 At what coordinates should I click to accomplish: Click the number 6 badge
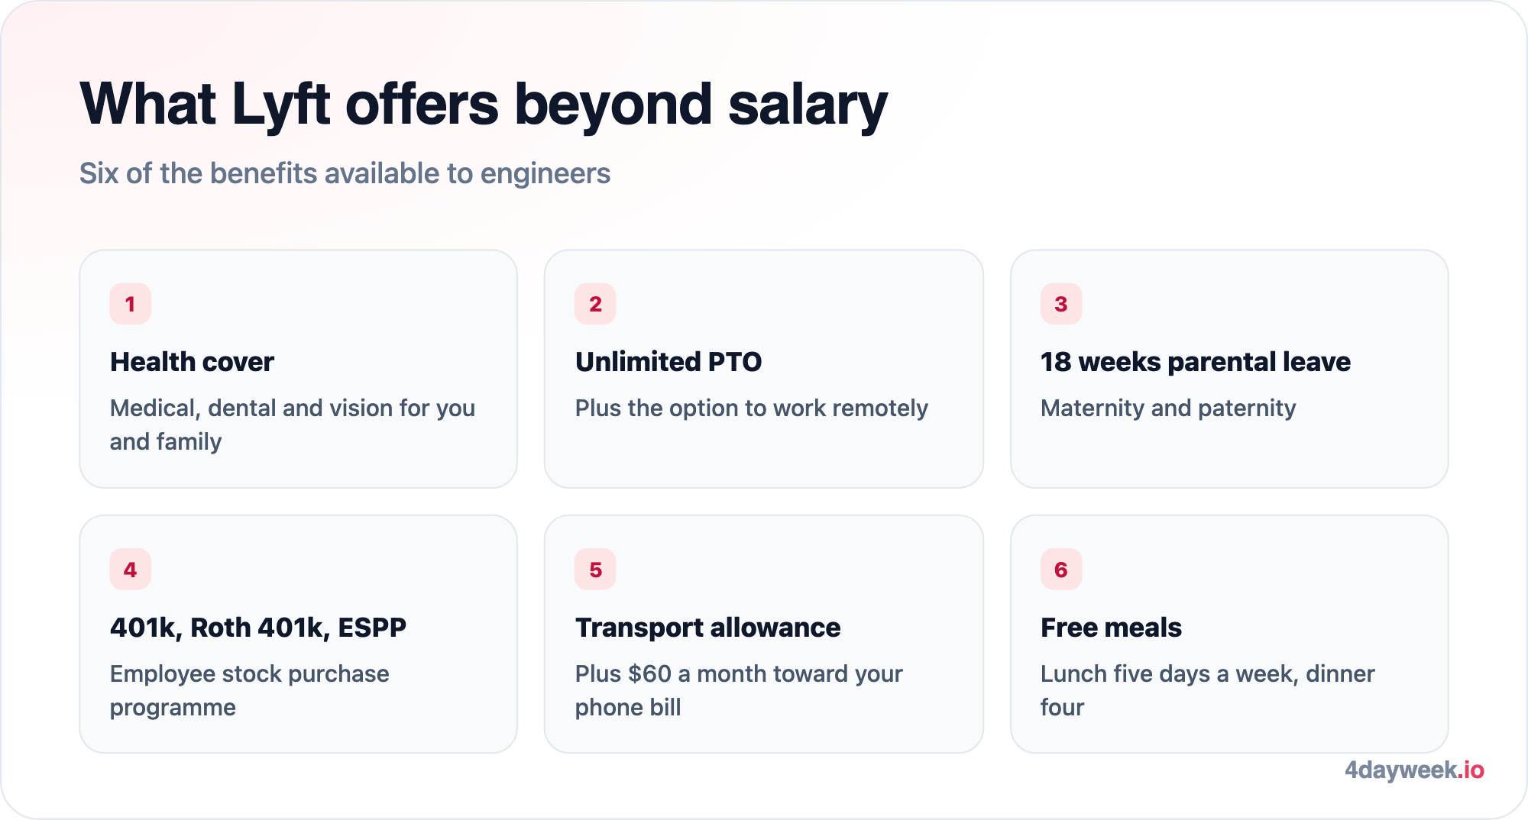[1061, 570]
